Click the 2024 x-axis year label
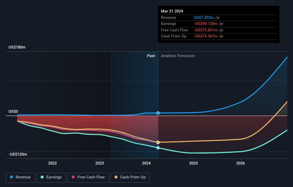Viewport: 293px width, 187px height. [146, 163]
